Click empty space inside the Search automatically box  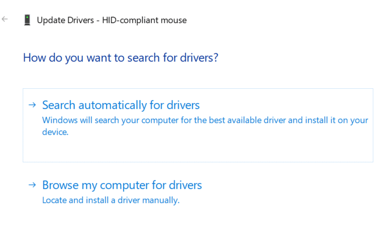click(237, 149)
